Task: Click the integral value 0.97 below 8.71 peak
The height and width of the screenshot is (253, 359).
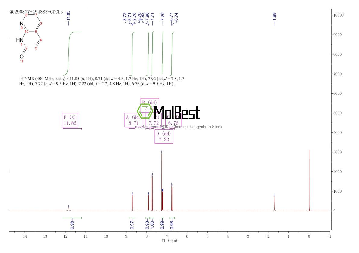Action: (132, 225)
